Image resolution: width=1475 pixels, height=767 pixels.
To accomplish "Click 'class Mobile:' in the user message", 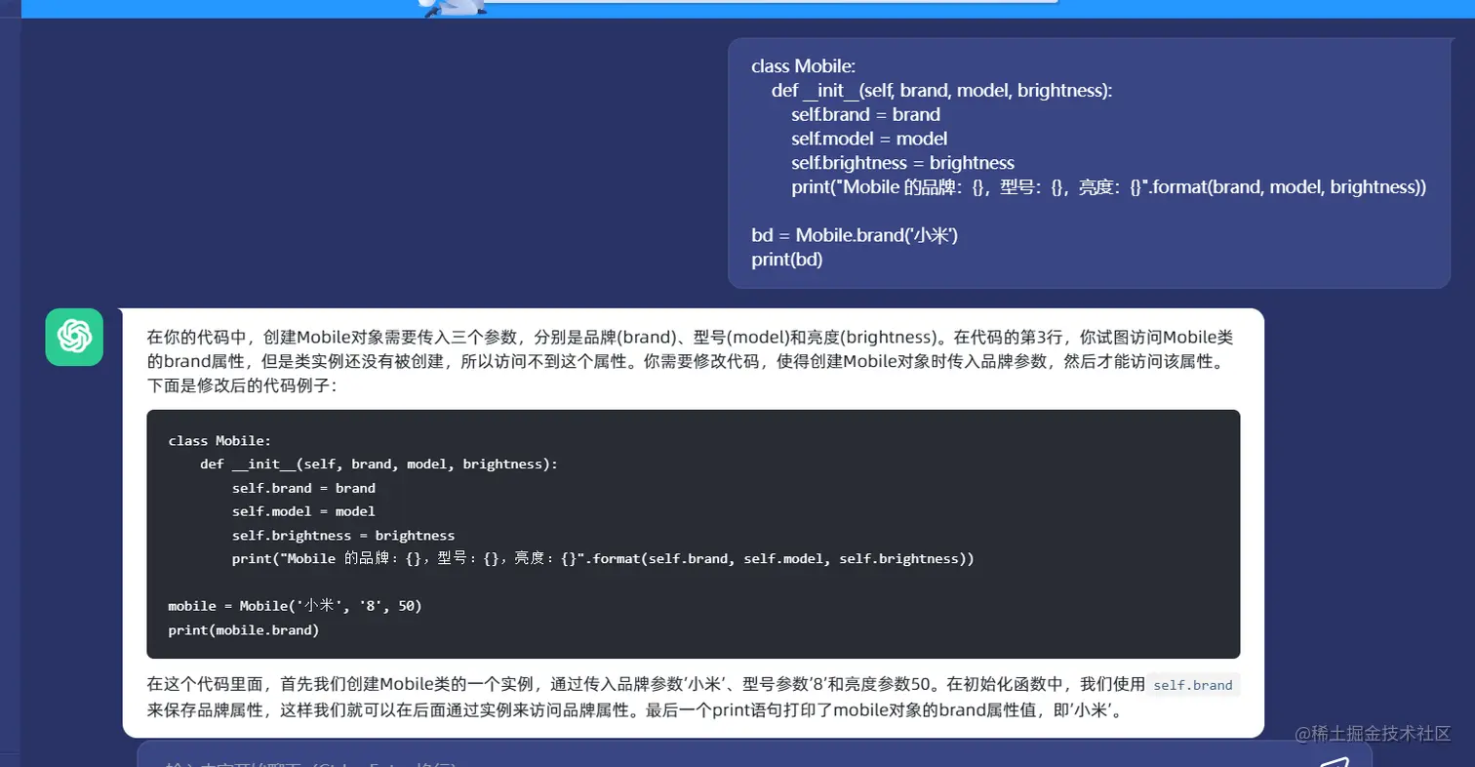I will pyautogui.click(x=803, y=66).
